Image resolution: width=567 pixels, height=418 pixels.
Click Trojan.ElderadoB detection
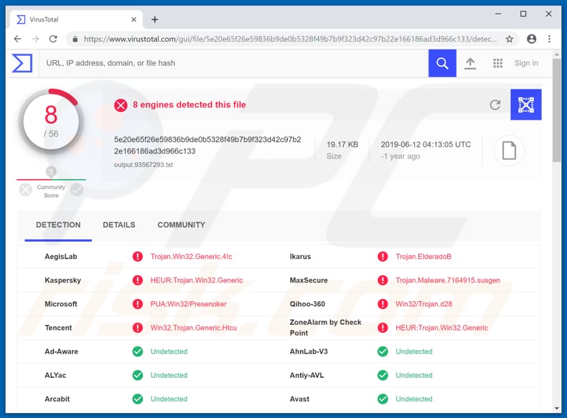[x=423, y=257]
